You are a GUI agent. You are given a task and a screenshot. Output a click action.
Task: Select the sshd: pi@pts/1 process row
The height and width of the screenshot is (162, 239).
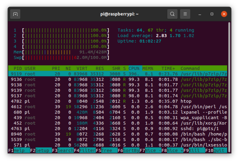118,128
